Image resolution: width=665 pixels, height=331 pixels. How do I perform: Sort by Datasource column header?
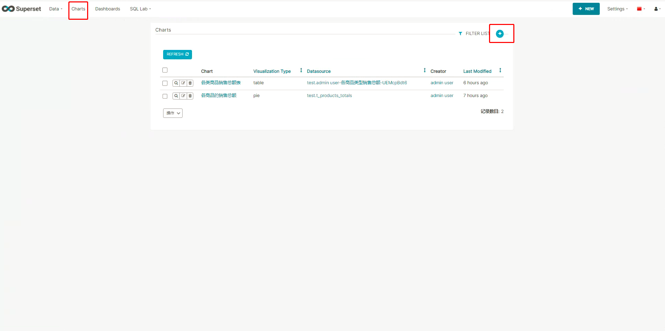pos(319,71)
